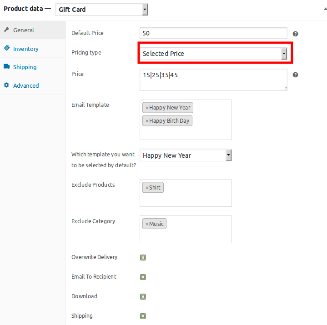The image size is (327, 325).
Task: Remove the Happy Birth Day template tag
Action: tap(147, 121)
